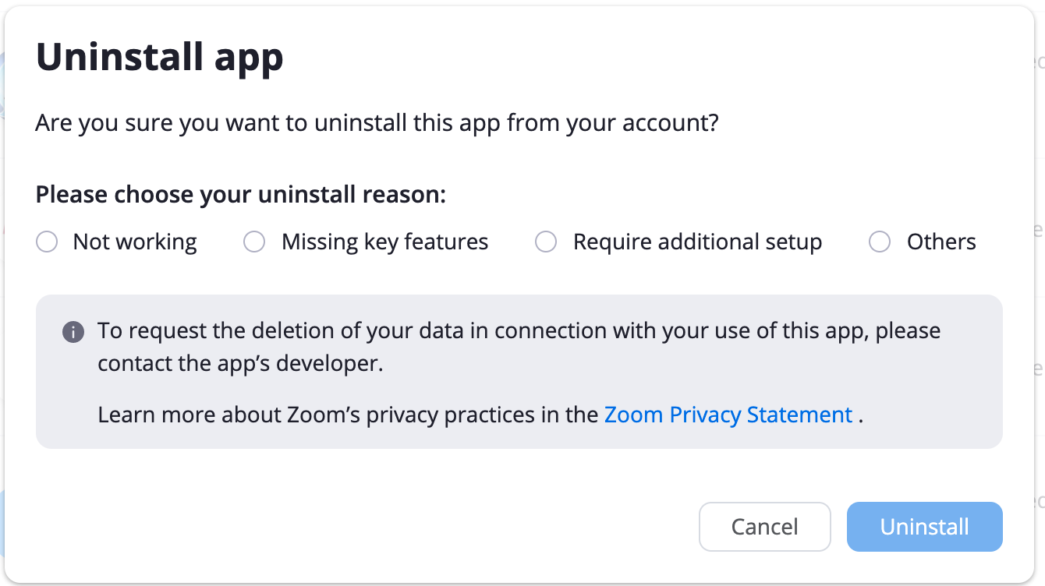Click the "Not working" label text

pos(135,242)
